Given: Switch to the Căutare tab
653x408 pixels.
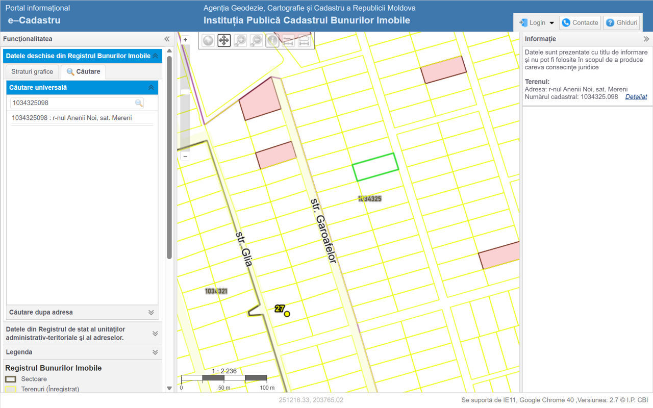Looking at the screenshot, I should pyautogui.click(x=83, y=72).
